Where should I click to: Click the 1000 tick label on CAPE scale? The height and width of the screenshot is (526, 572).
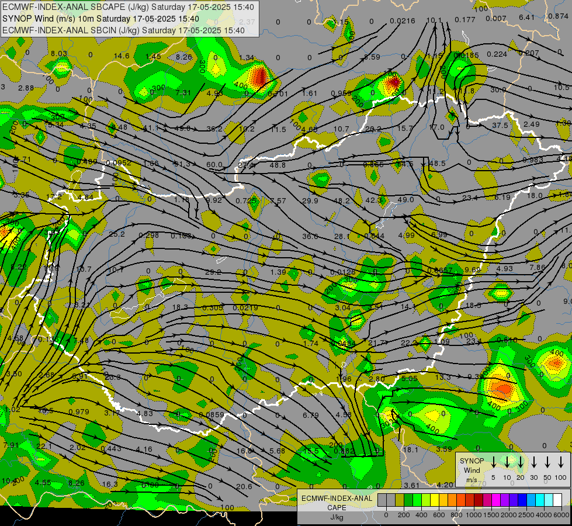473,515
